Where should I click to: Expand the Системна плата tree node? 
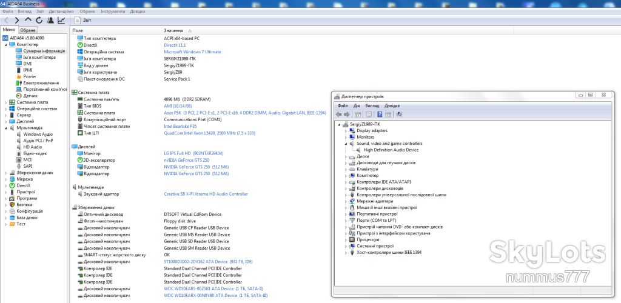(6, 102)
